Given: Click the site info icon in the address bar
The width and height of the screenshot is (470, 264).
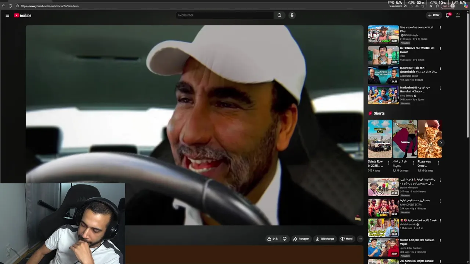Looking at the screenshot, I should [17, 6].
